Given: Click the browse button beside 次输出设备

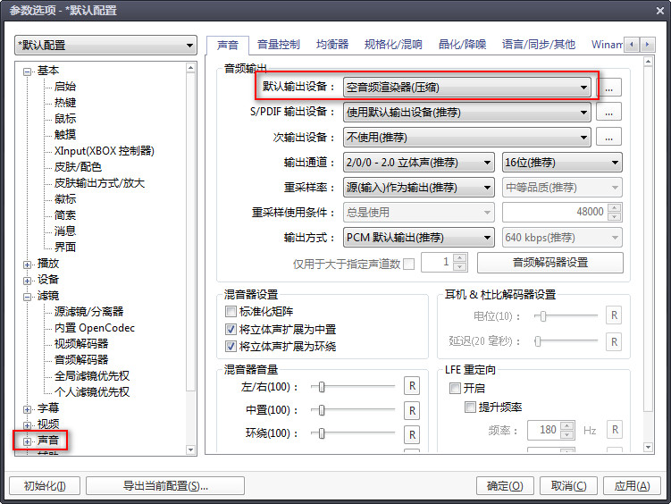Looking at the screenshot, I should click(609, 138).
